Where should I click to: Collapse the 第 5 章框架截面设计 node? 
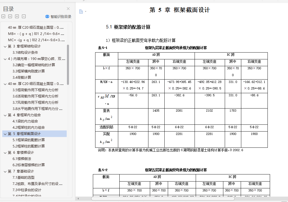pos(5,134)
